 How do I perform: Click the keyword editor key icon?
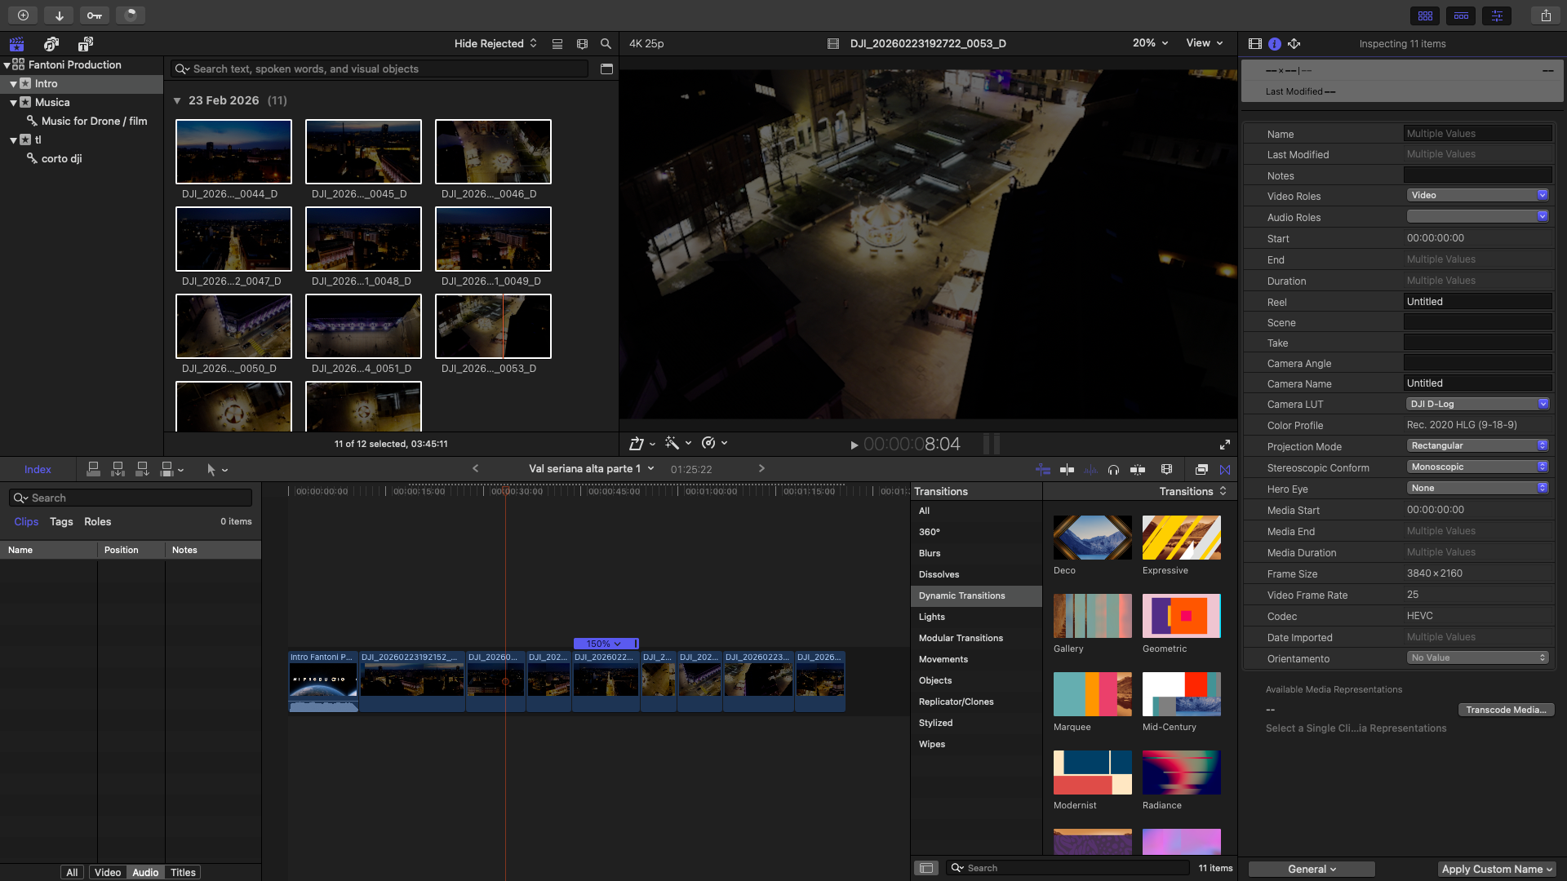(95, 15)
